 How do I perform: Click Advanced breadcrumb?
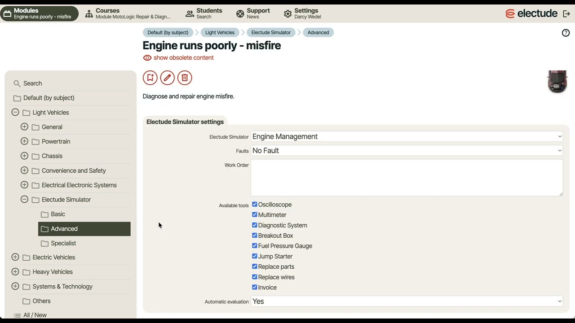pyautogui.click(x=318, y=32)
